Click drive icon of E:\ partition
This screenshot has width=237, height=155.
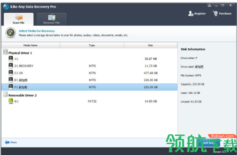tap(11, 80)
